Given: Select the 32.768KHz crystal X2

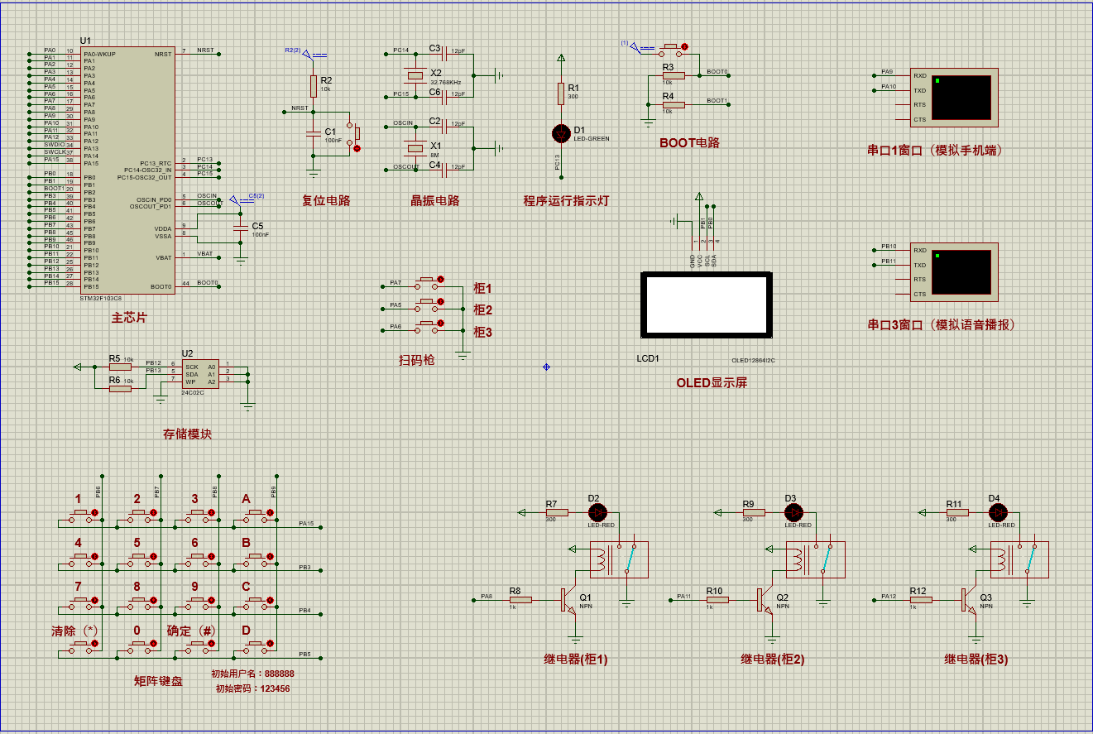Looking at the screenshot, I should pyautogui.click(x=416, y=75).
